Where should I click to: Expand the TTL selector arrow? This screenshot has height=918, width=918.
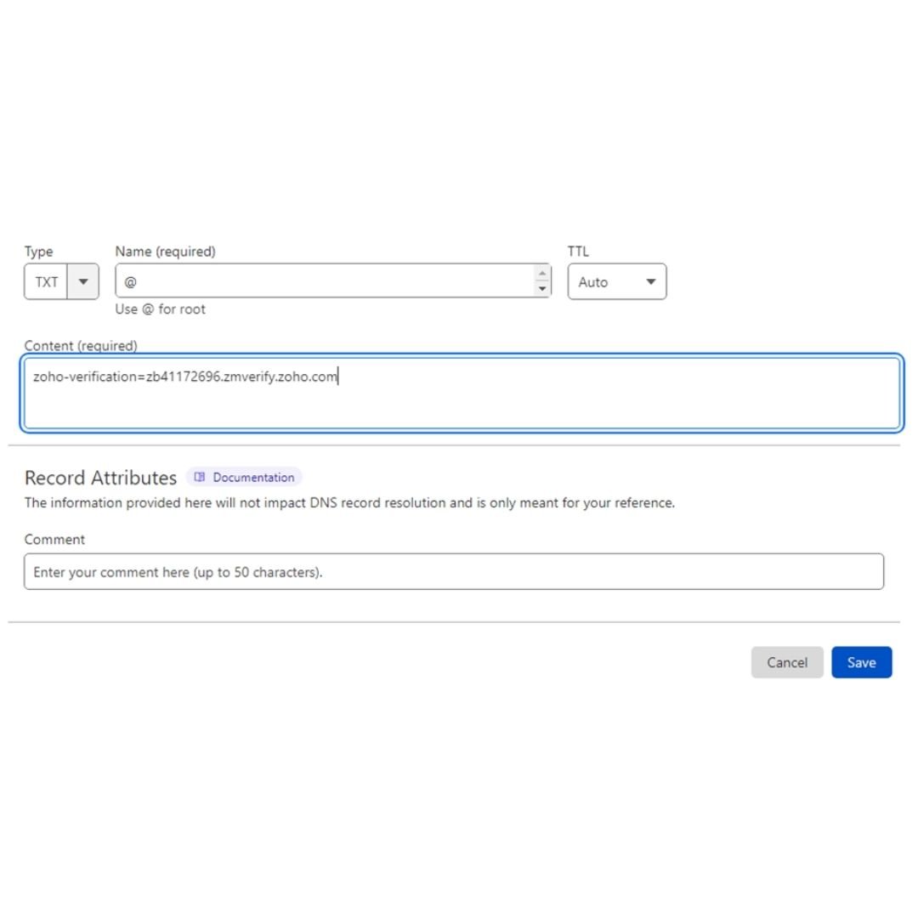(651, 281)
